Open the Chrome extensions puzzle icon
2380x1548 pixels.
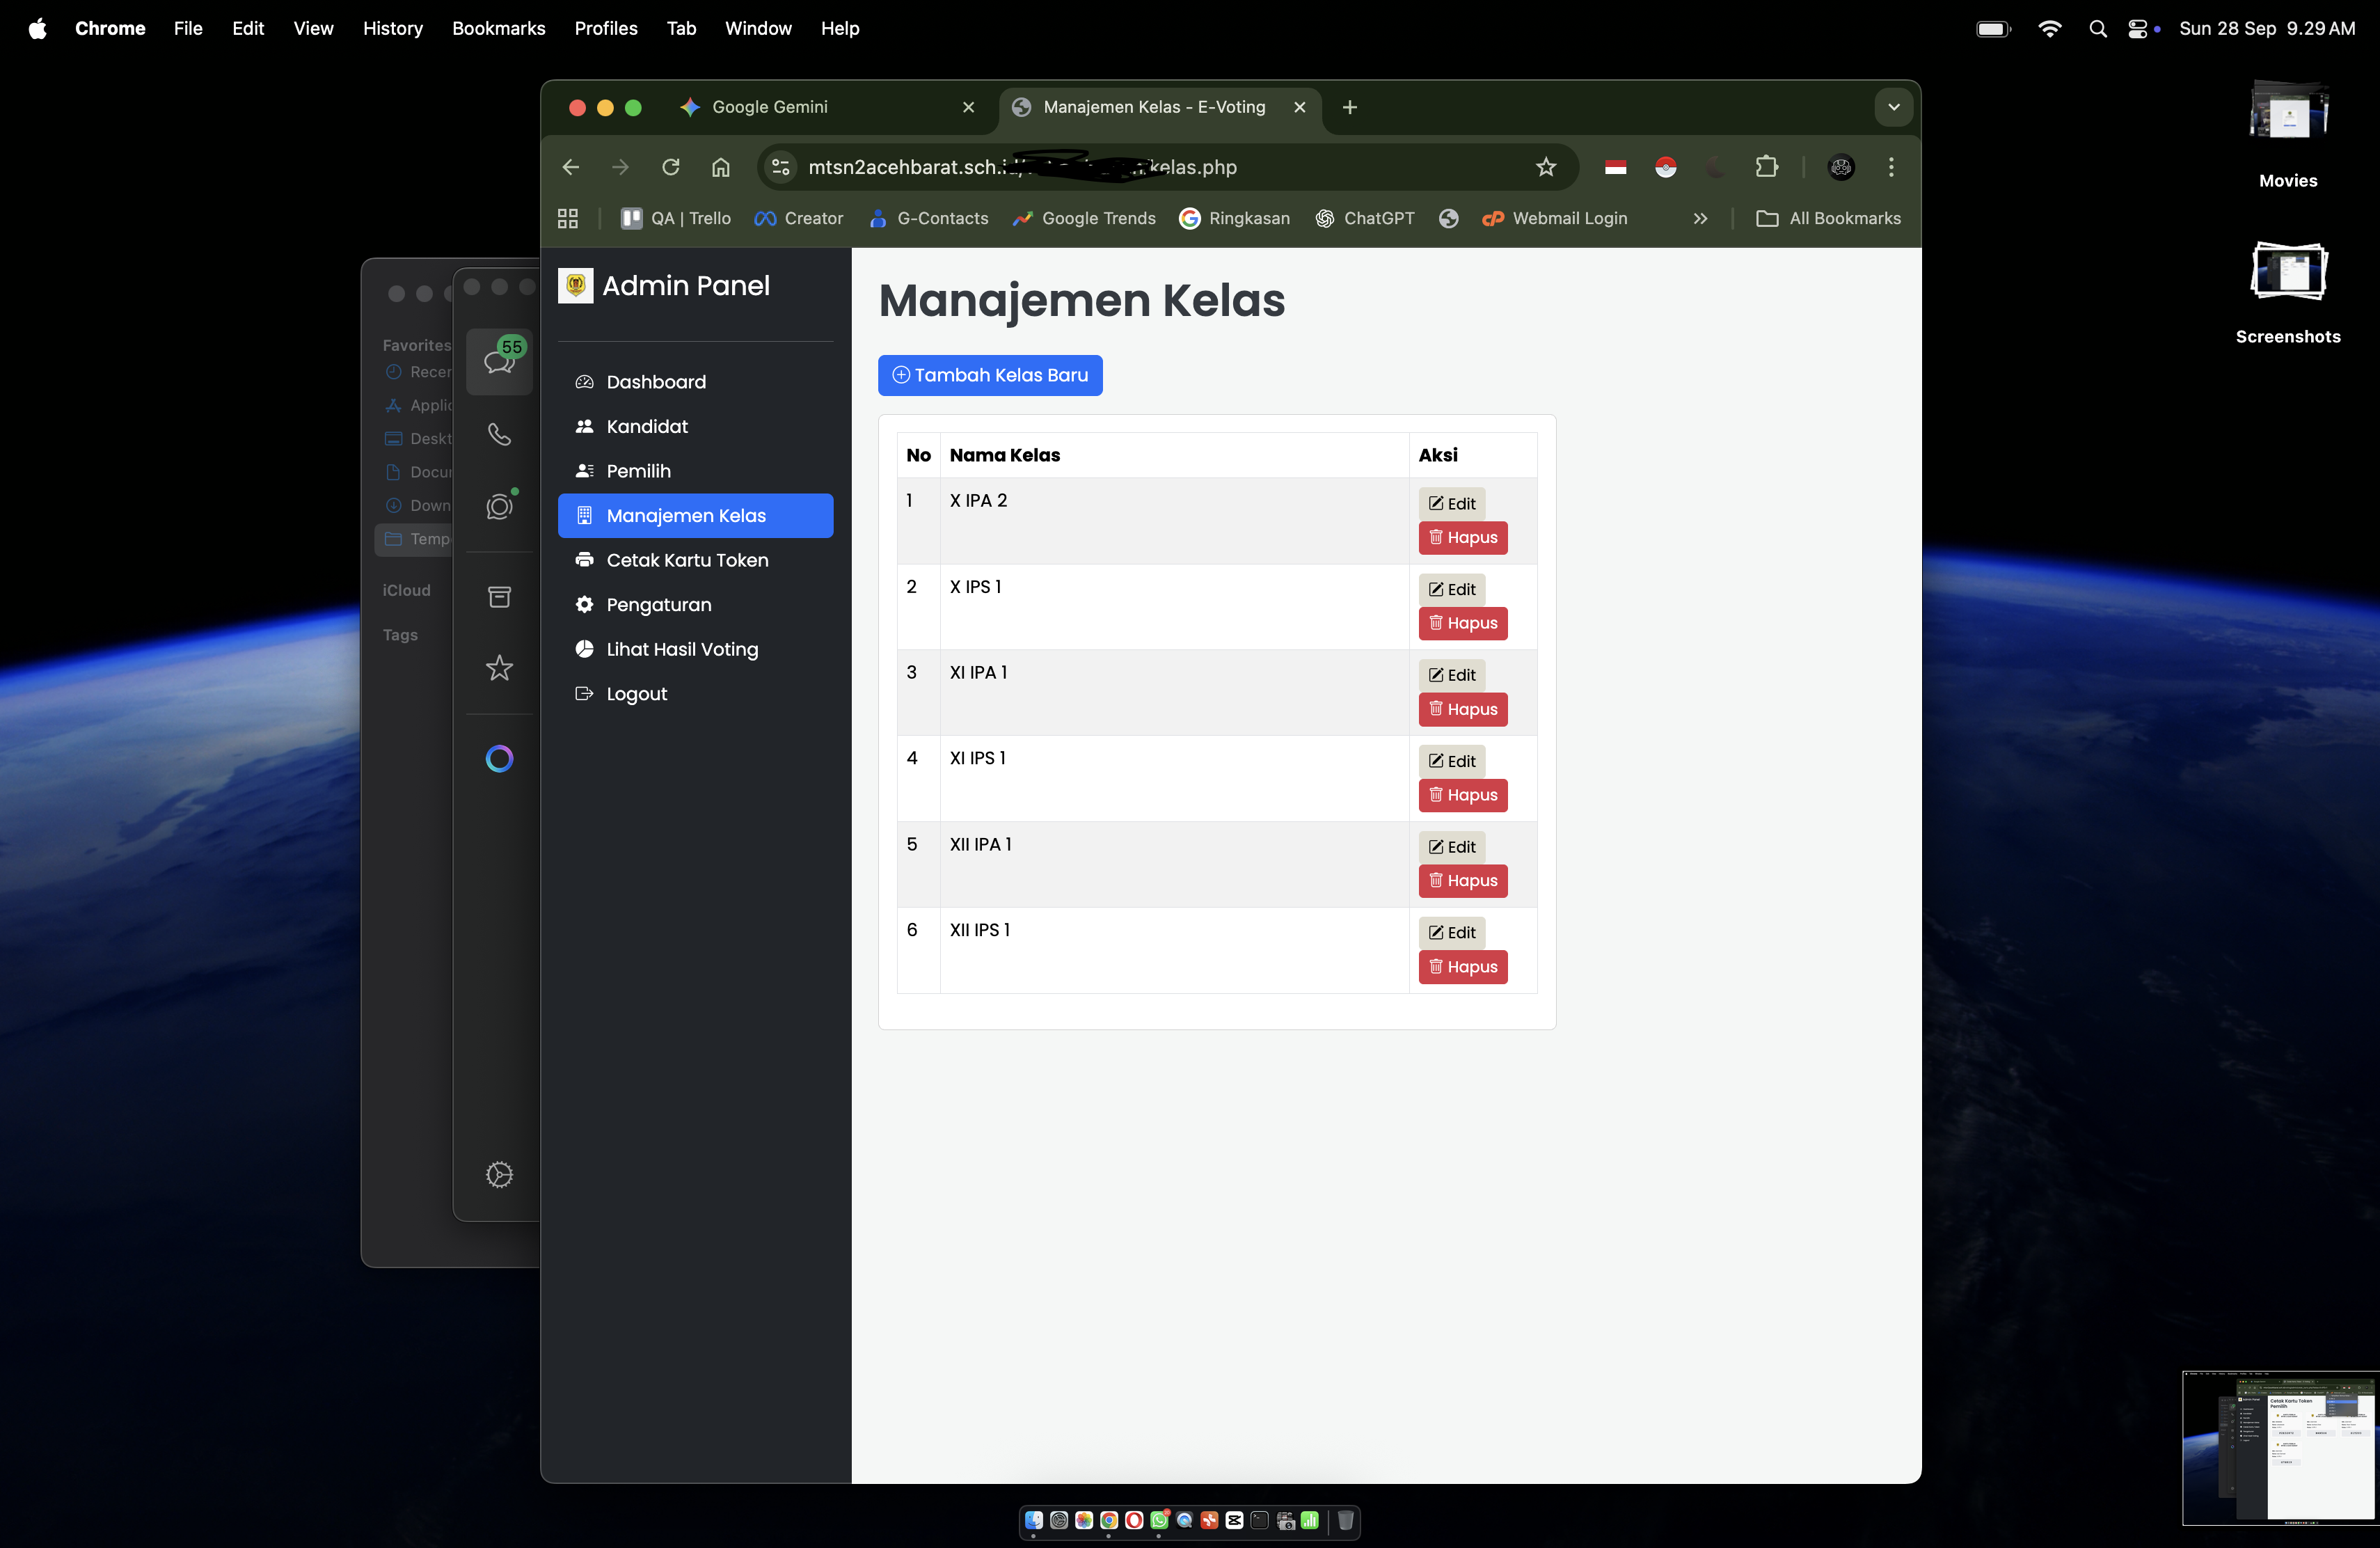coord(1767,167)
